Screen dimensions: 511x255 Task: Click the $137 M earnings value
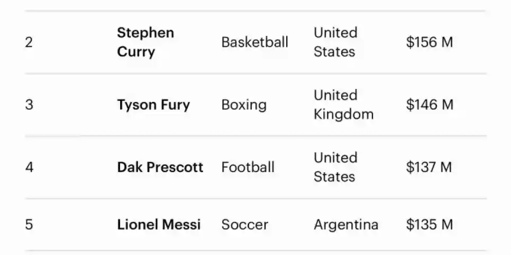pyautogui.click(x=429, y=167)
